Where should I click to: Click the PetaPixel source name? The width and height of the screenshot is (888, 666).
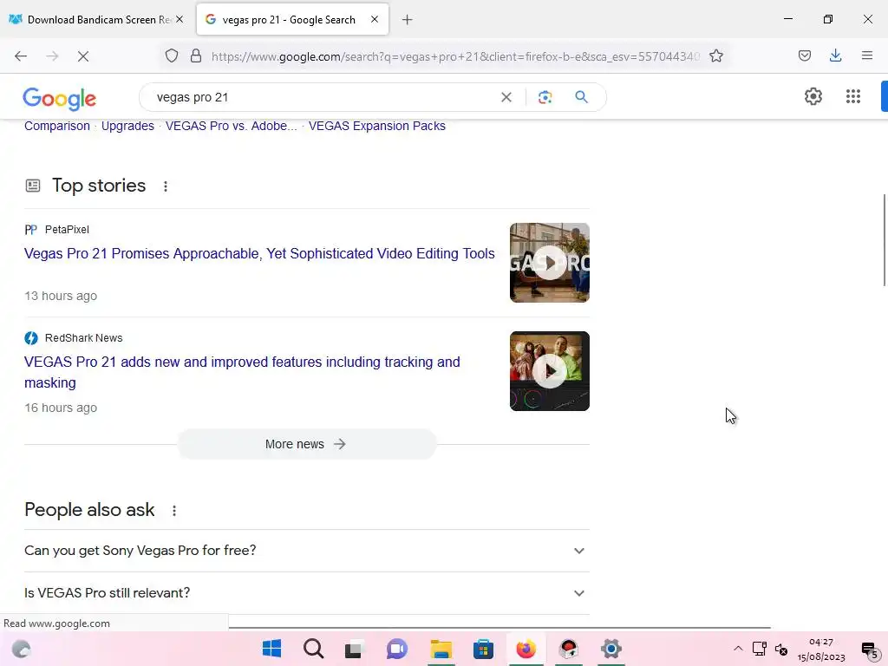pos(67,230)
